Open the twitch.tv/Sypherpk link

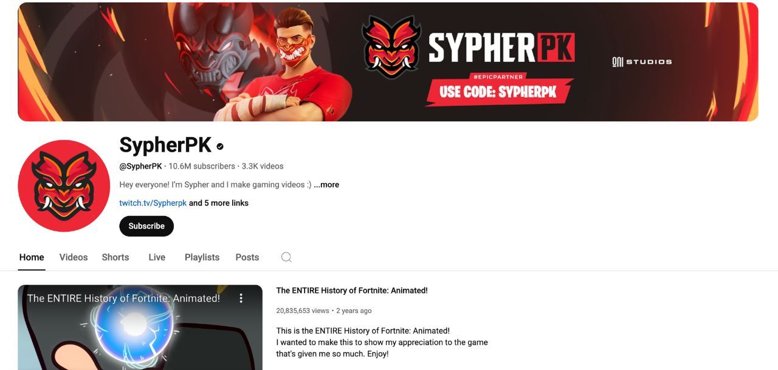(x=153, y=203)
